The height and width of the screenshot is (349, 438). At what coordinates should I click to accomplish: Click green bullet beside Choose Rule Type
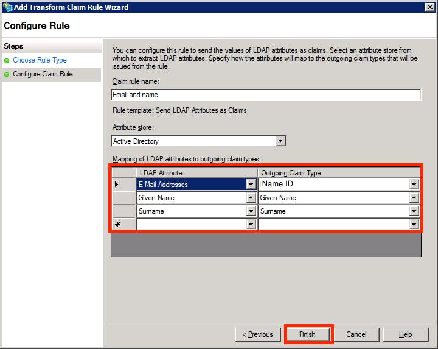point(7,61)
